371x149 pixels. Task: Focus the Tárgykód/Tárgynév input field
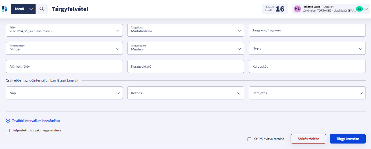[x=307, y=30]
